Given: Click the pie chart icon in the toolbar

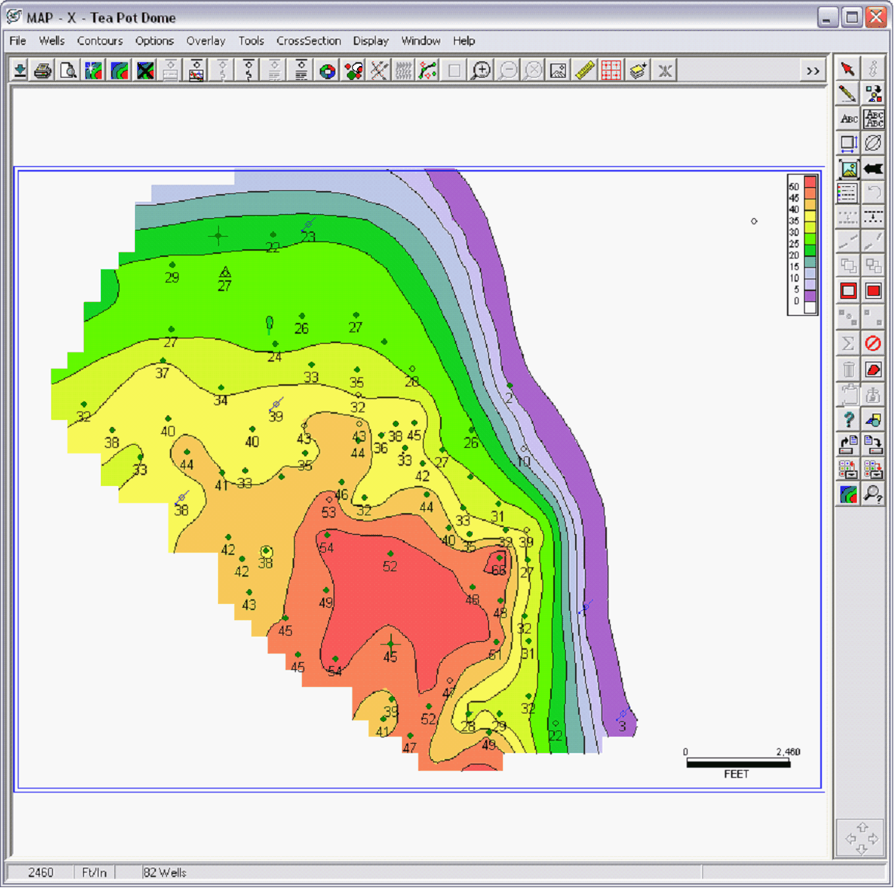Looking at the screenshot, I should [327, 71].
